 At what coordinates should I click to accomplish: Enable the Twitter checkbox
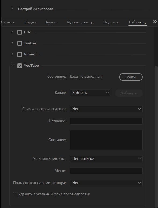coord(20,43)
